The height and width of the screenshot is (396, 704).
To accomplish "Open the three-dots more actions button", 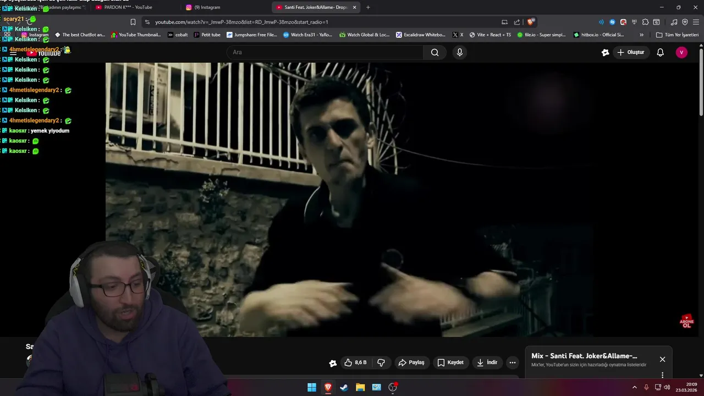I will [513, 362].
